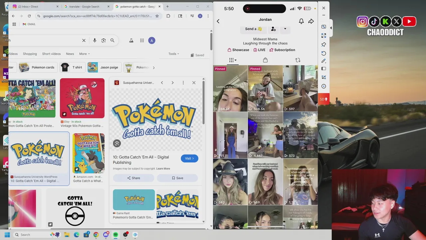The height and width of the screenshot is (240, 426).
Task: Click the red SD quality button
Action: [x=323, y=99]
